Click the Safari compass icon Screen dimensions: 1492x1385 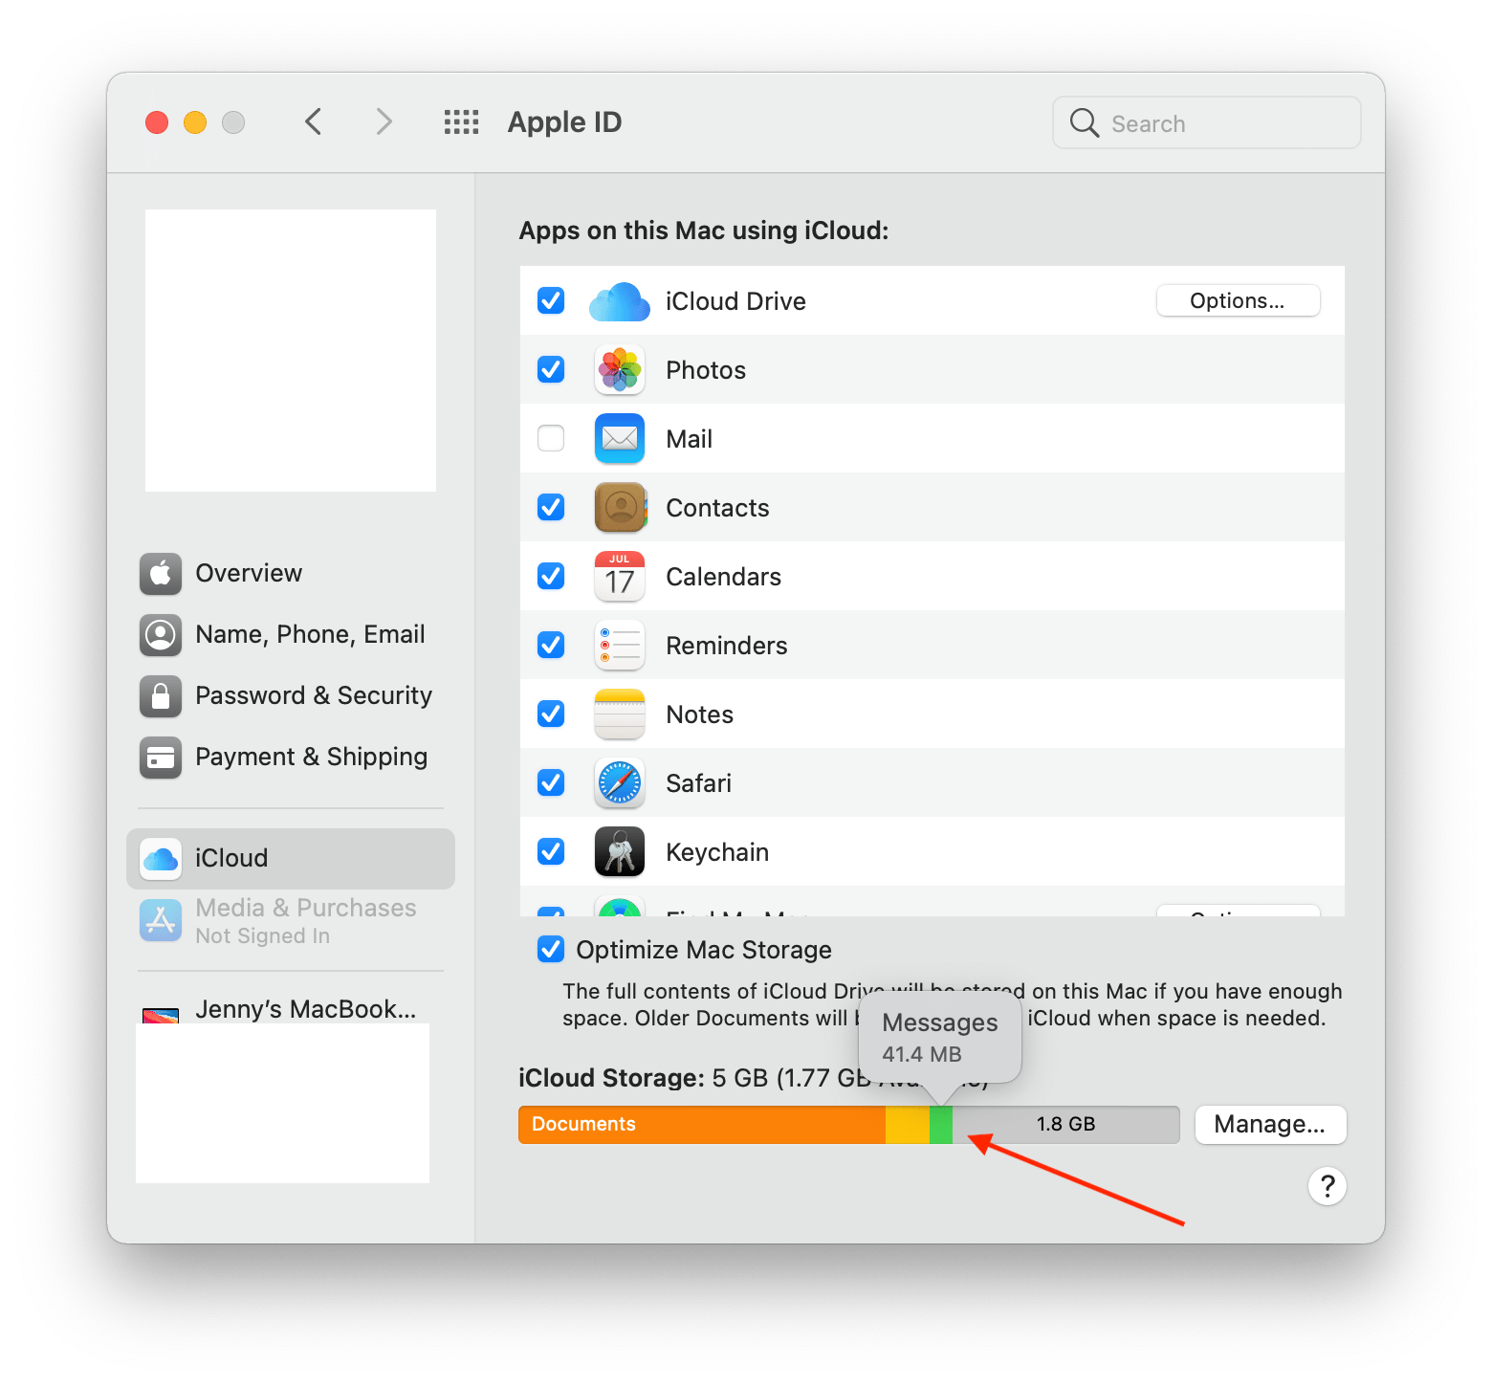pos(620,783)
